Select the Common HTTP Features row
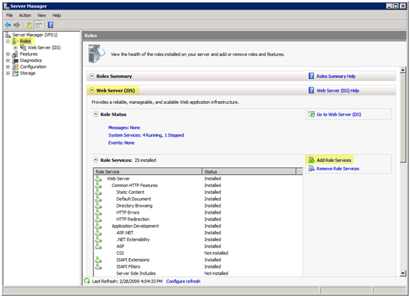Screen dimensions: 410x297 198,185
